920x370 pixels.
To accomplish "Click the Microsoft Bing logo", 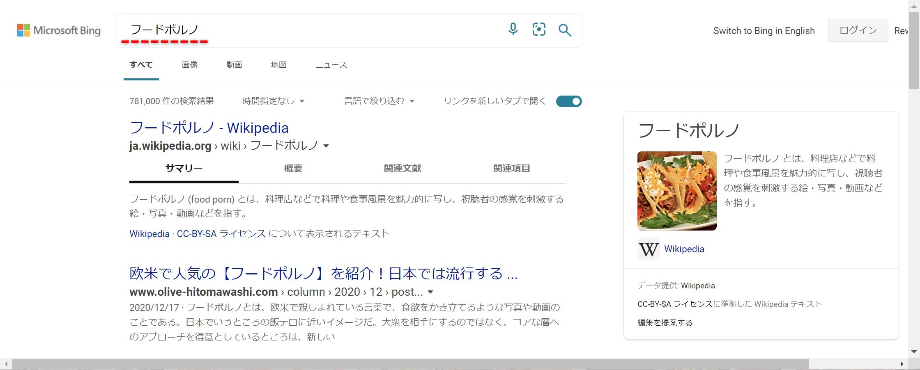I will click(x=59, y=30).
